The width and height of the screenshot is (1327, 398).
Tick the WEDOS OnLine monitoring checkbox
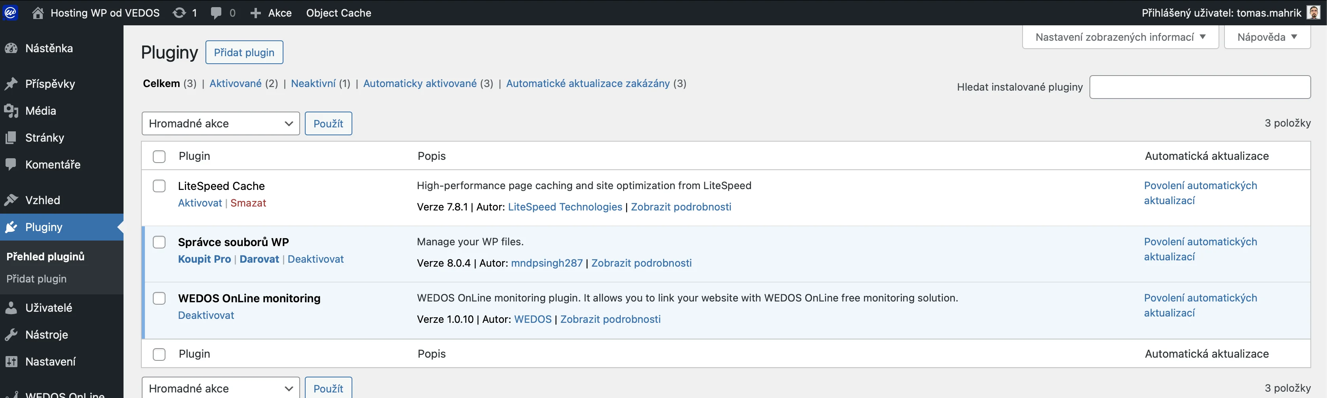tap(159, 298)
